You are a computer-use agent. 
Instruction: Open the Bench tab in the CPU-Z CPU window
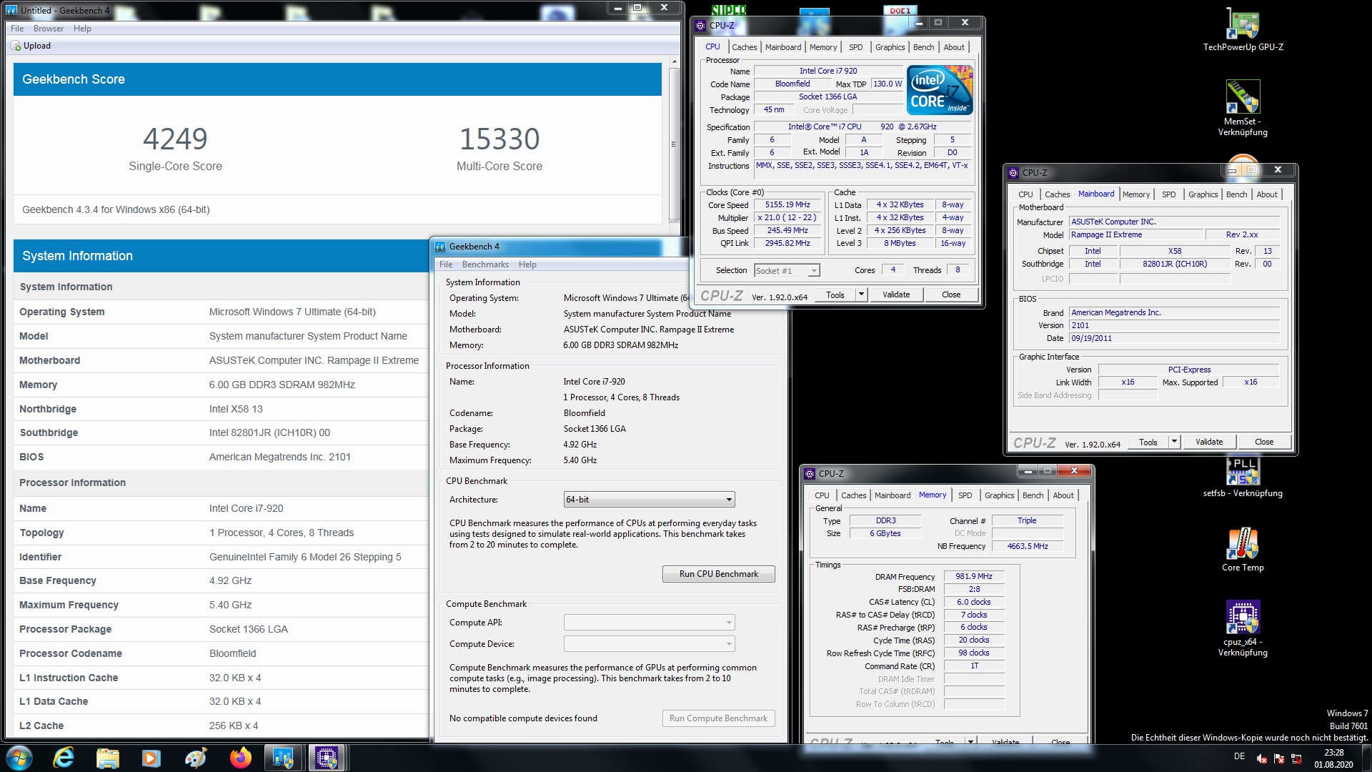923,47
